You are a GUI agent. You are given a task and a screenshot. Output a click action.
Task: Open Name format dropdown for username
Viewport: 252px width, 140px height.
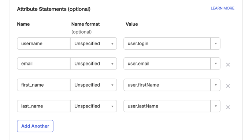(x=93, y=43)
